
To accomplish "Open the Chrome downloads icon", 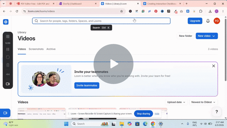I will coord(210,11).
